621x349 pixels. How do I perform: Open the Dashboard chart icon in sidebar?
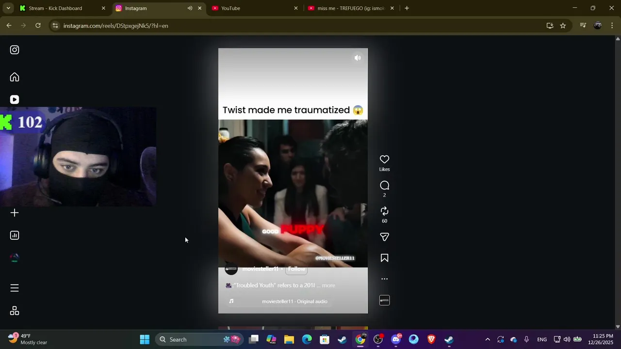[x=15, y=236]
